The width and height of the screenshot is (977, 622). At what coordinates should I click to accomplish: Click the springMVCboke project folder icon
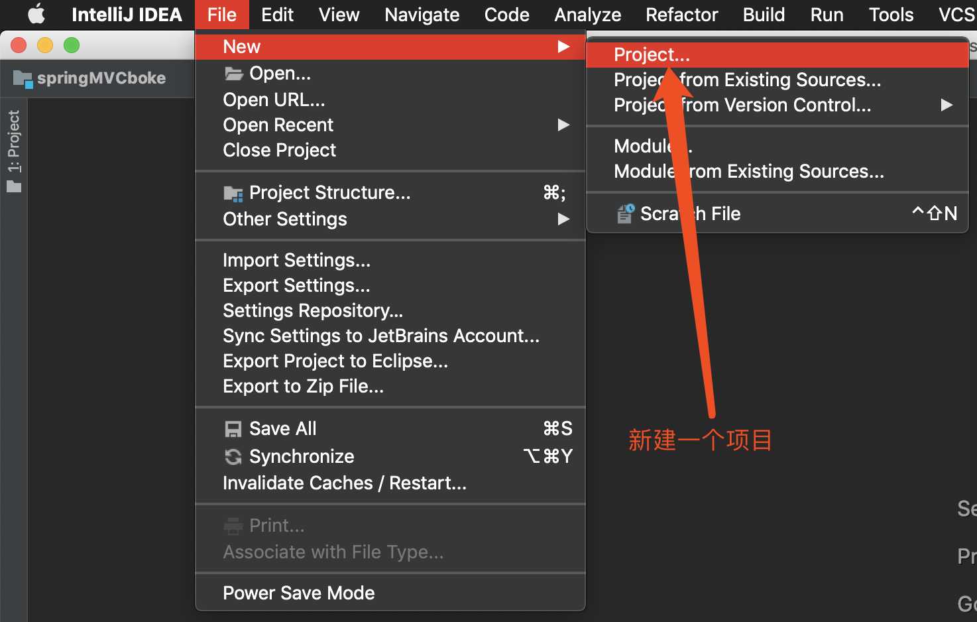coord(23,79)
